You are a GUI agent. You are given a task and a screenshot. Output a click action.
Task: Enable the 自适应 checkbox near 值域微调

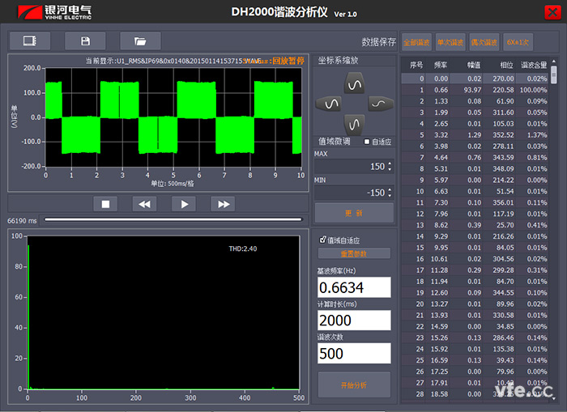(367, 142)
